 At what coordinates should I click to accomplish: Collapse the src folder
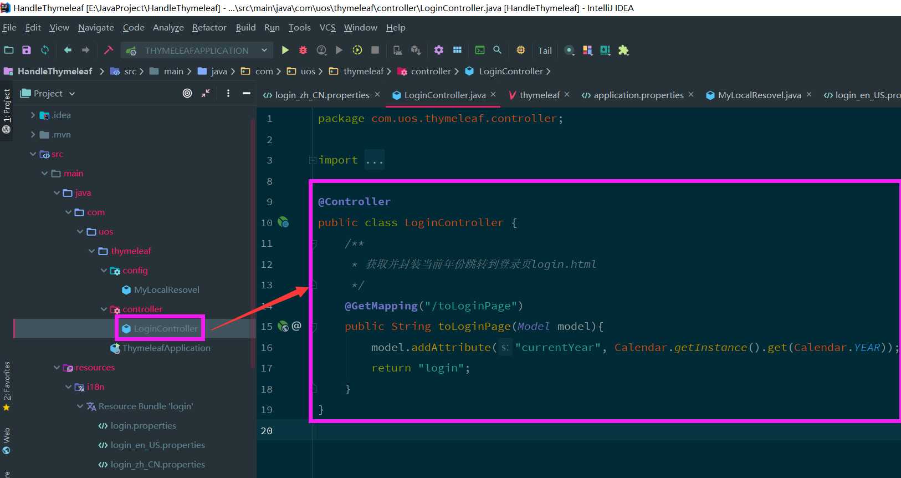click(33, 154)
